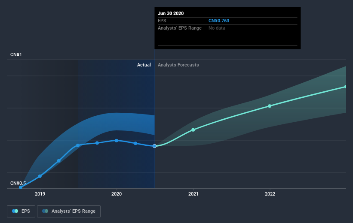The height and width of the screenshot is (223, 353).
Task: Select the EPS data point at 2019
Action: coord(40,176)
